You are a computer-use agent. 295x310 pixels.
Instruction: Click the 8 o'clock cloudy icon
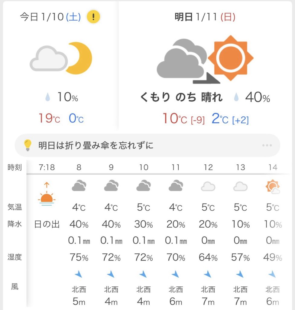pos(79,186)
